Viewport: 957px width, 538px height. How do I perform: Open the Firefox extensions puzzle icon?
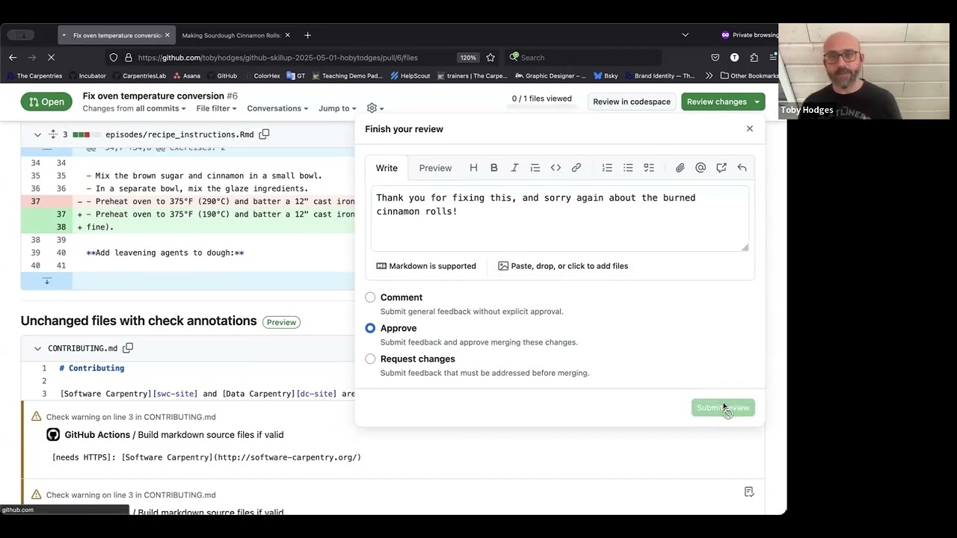click(x=754, y=58)
